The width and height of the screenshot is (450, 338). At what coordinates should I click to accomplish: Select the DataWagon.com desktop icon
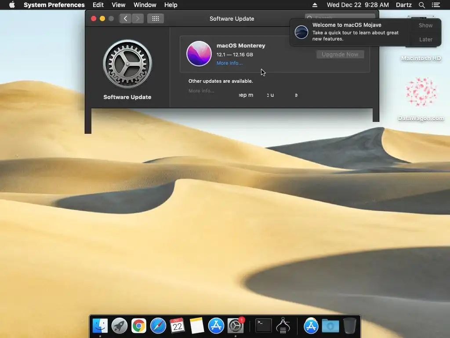coord(421,99)
